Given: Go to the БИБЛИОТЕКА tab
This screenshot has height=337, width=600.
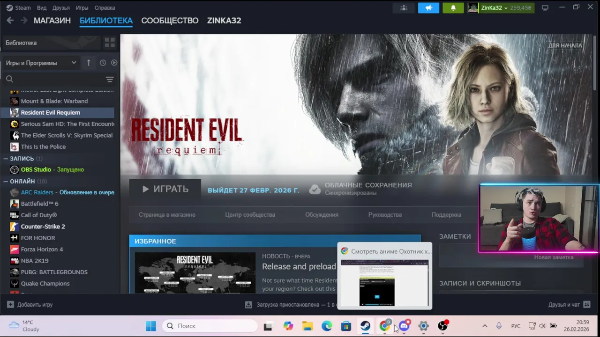Looking at the screenshot, I should [x=106, y=21].
